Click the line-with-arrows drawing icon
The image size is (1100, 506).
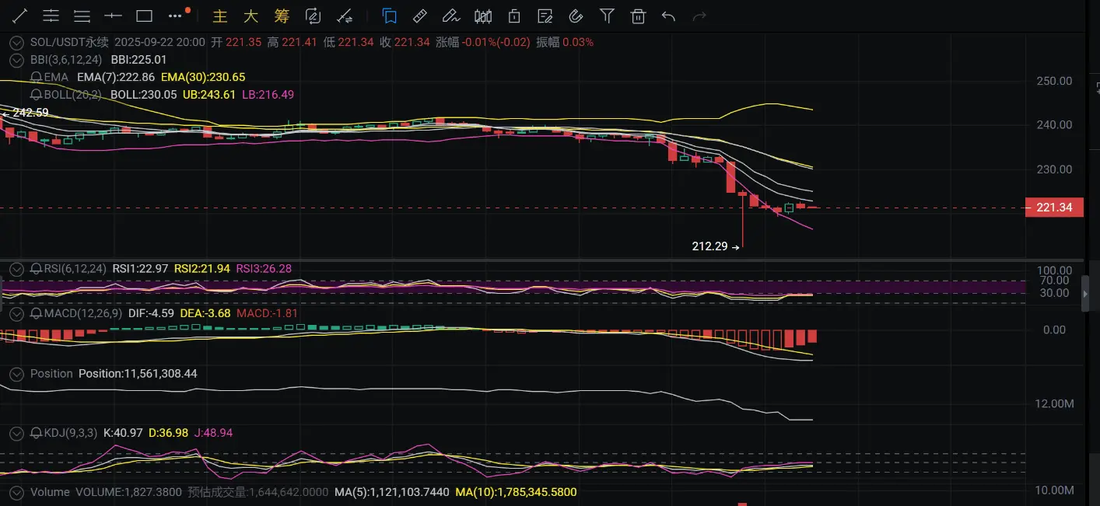pos(344,16)
